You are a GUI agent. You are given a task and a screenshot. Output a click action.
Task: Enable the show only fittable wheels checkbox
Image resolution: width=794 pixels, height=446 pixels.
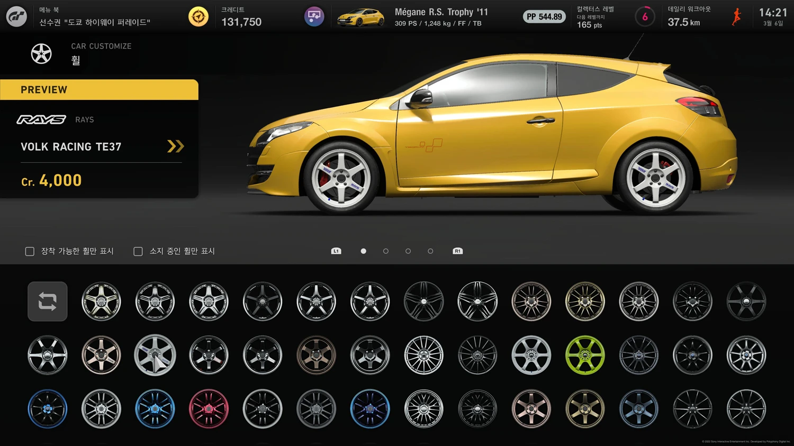[30, 252]
